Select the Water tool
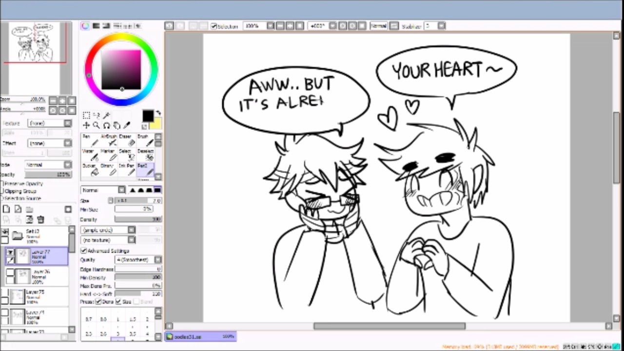 91,155
